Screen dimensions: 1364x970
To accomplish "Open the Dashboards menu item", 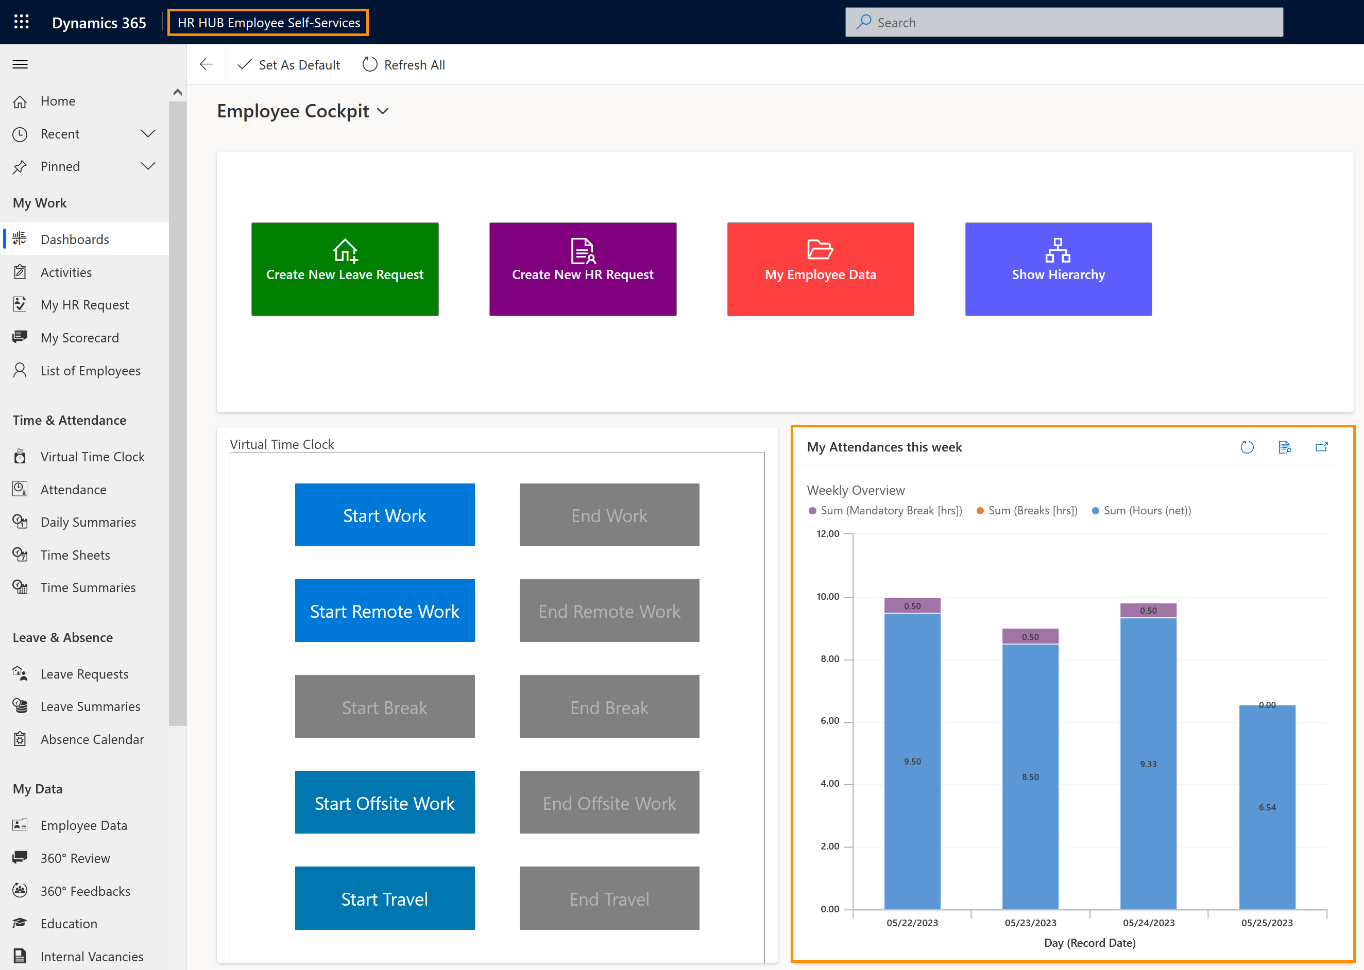I will point(84,239).
